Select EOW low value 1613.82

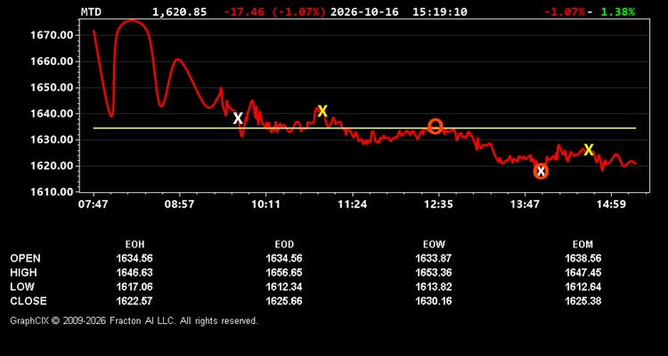(434, 287)
